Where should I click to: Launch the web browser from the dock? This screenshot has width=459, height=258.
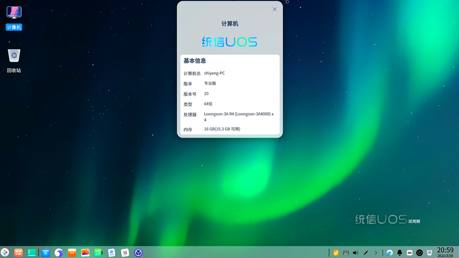tap(59, 253)
